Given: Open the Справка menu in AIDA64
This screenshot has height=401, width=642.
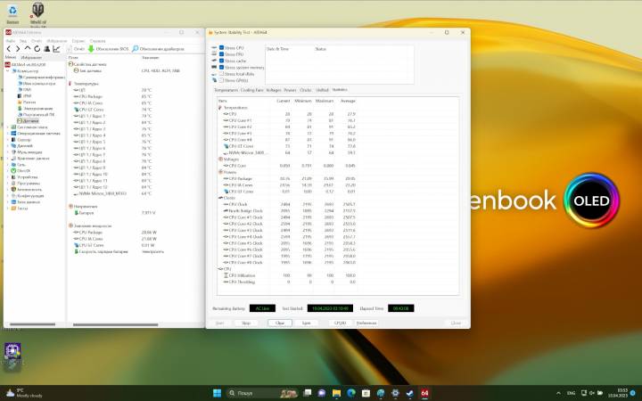Looking at the screenshot, I should pyautogui.click(x=97, y=41).
